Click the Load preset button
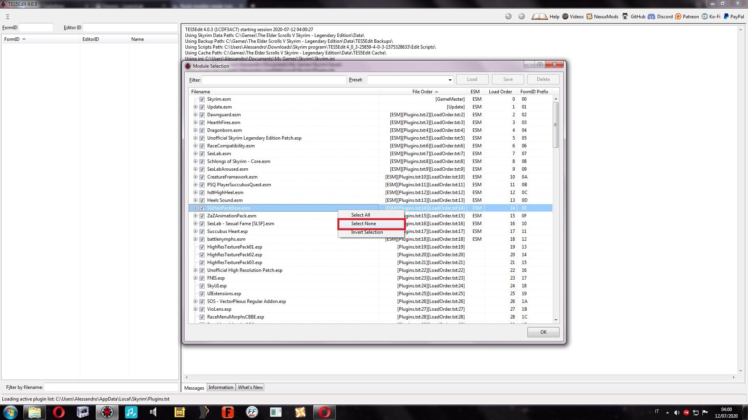 click(x=472, y=79)
